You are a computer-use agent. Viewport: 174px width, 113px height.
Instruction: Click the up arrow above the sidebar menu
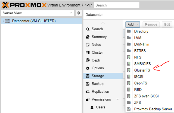(x=103, y=23)
